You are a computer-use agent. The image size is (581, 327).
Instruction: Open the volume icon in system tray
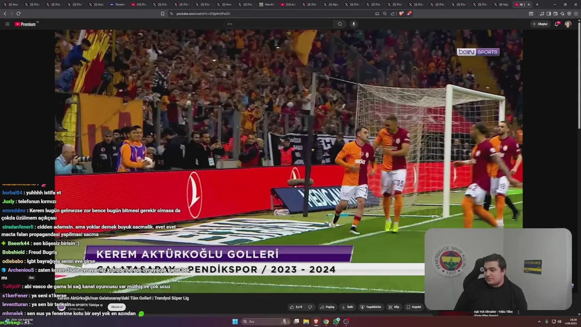(559, 322)
